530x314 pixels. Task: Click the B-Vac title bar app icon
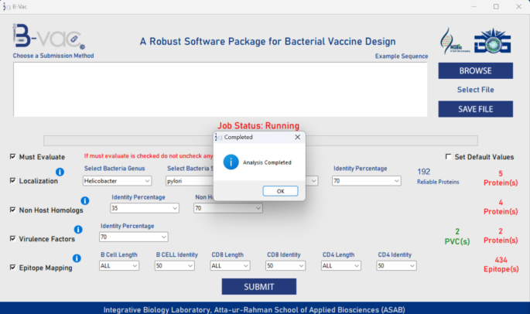[6, 6]
